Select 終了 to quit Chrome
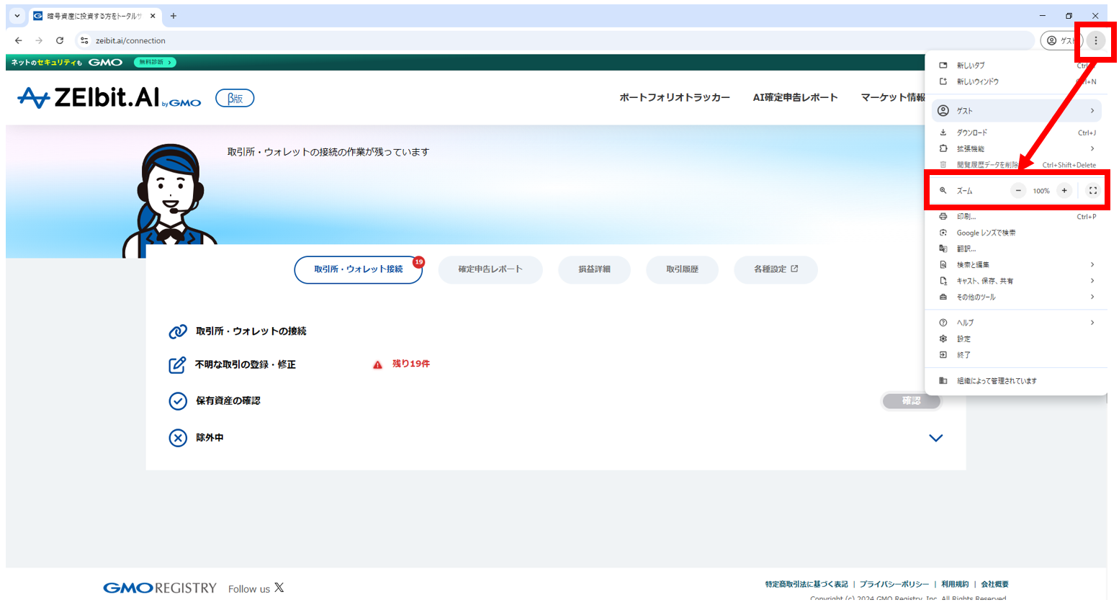The image size is (1119, 605). (1016, 355)
